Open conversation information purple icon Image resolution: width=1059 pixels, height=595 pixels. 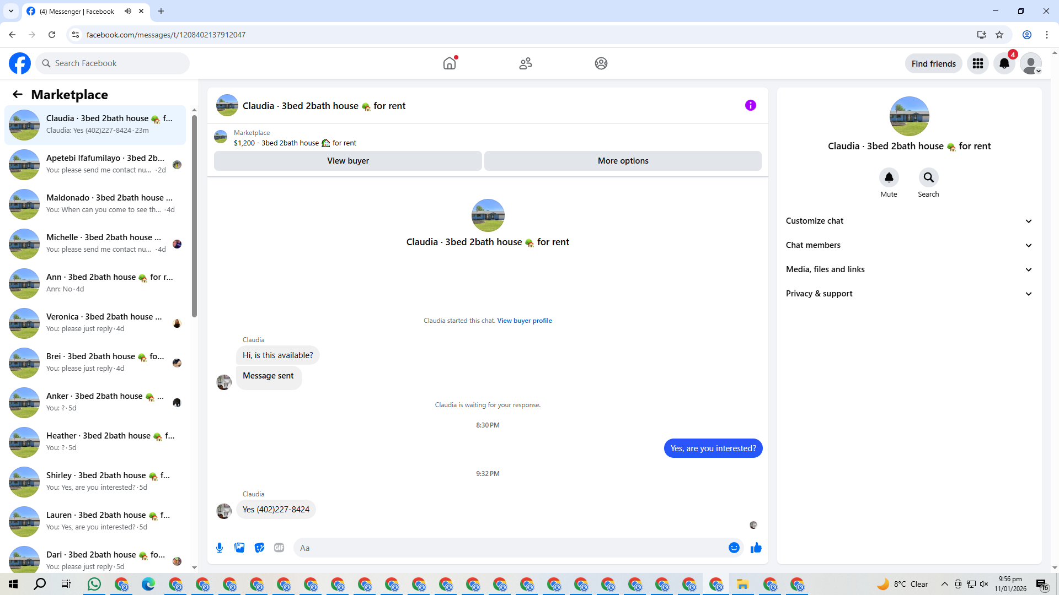point(750,105)
